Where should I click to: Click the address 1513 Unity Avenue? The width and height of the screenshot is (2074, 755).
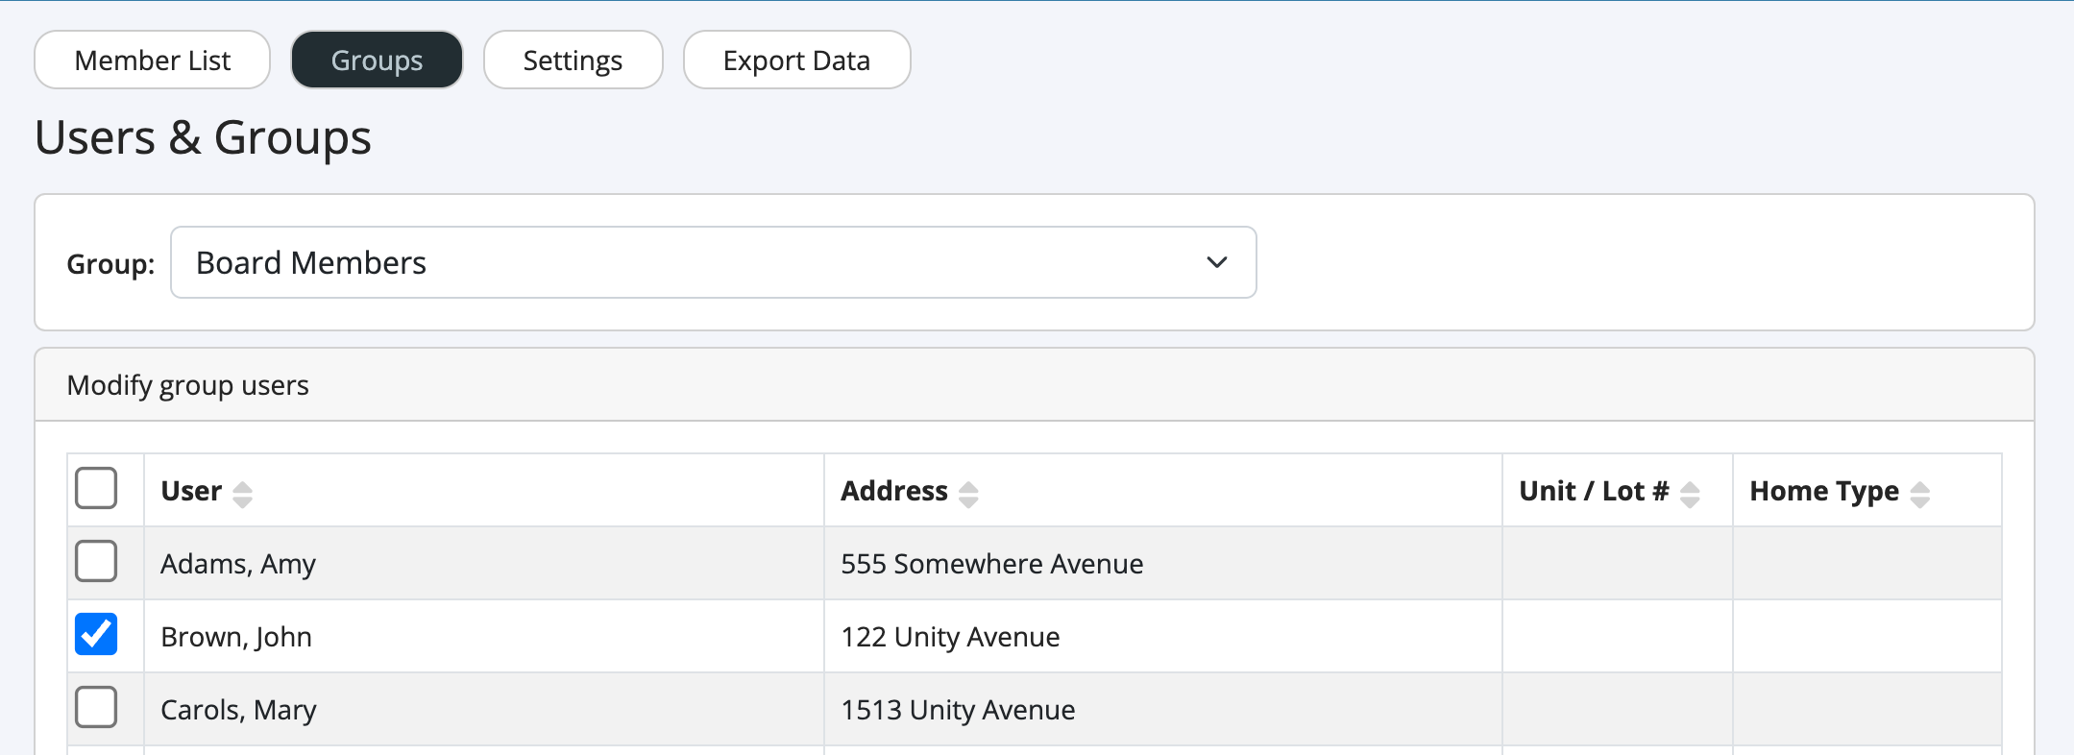point(958,710)
